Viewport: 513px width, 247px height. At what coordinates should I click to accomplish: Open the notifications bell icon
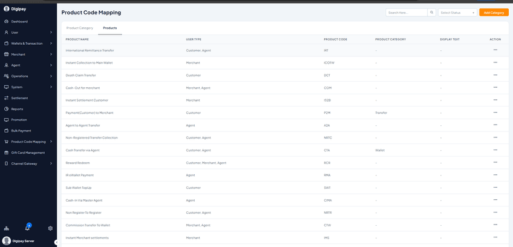[27, 228]
